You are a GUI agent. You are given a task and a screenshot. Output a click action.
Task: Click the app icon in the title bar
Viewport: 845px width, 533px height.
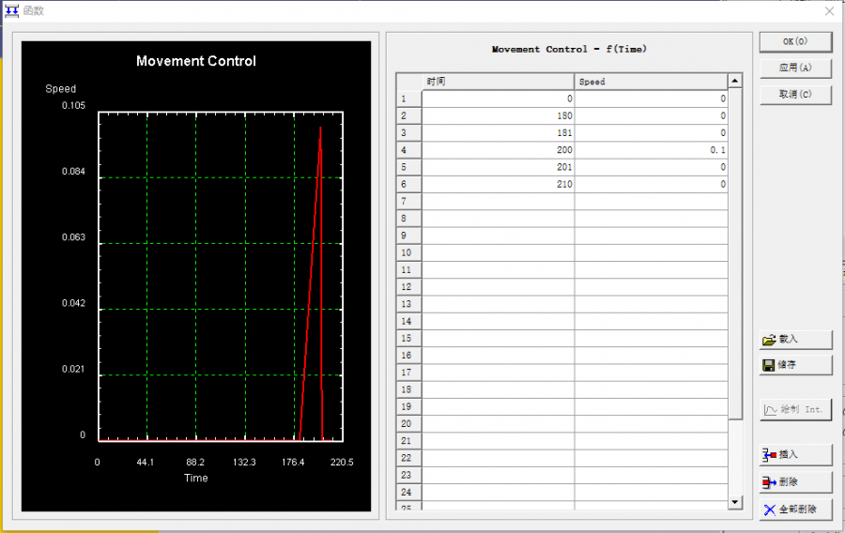11,10
